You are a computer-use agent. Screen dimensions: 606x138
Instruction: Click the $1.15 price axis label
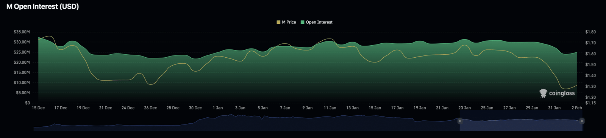(590, 103)
